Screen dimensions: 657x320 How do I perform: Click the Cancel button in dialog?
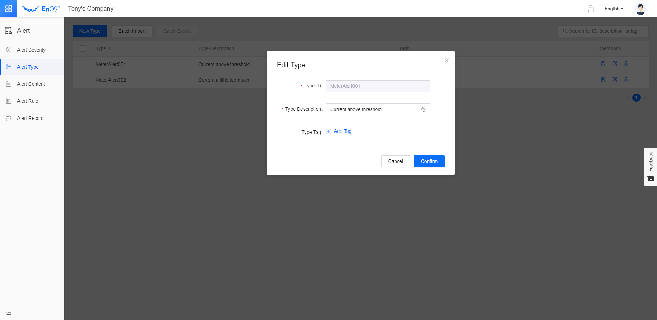(x=395, y=161)
